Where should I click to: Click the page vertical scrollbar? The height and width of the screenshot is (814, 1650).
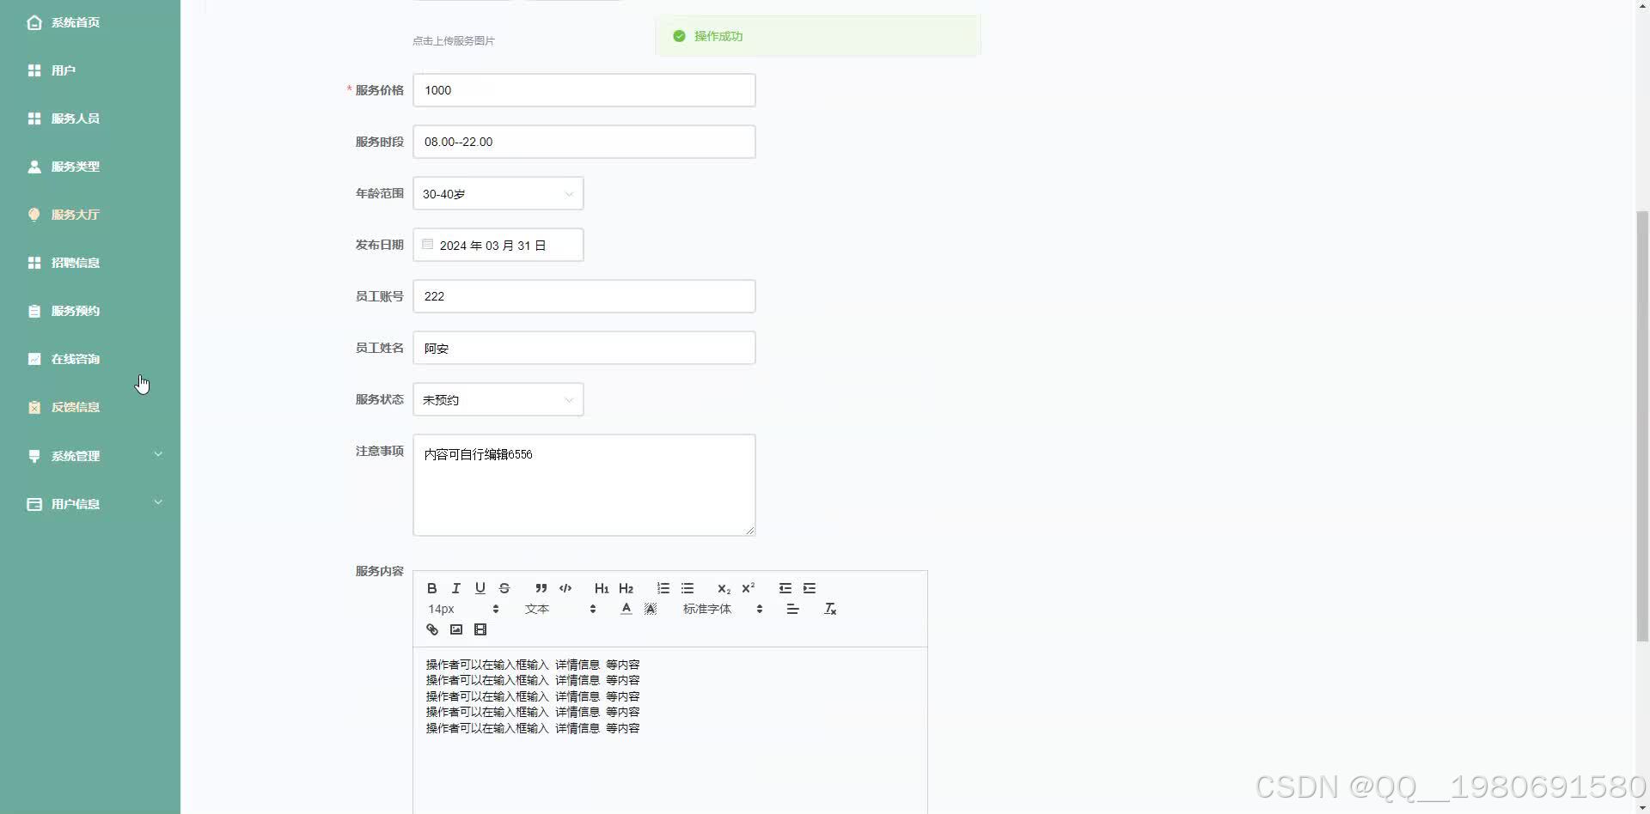pos(1642,425)
